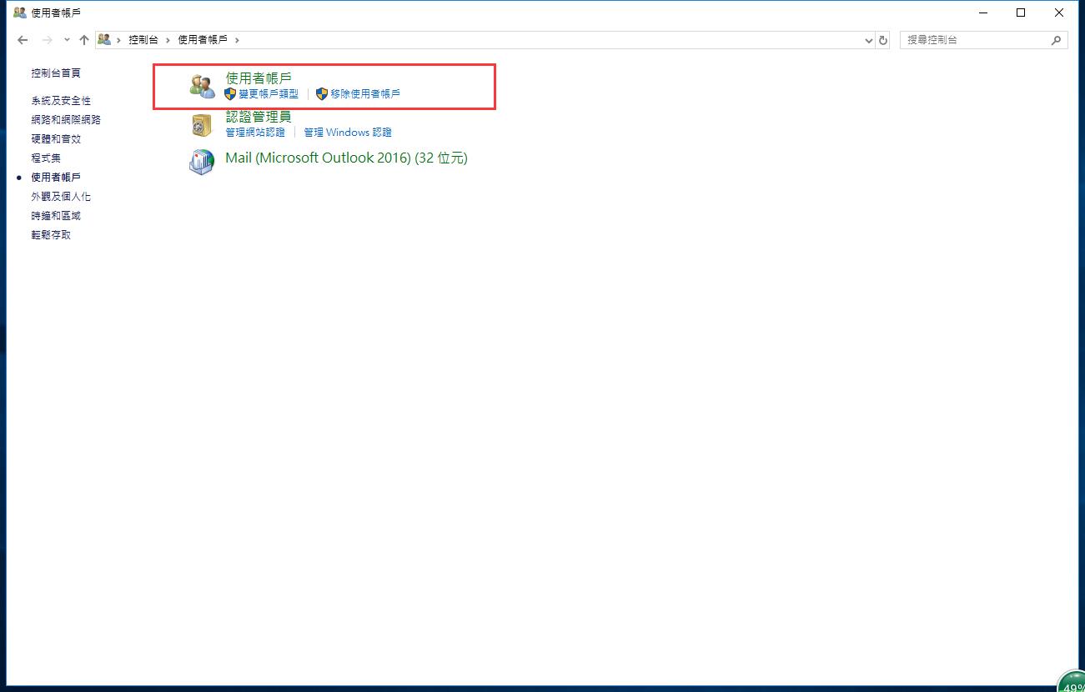Open the 使用者帳戶 green heading link
Image resolution: width=1085 pixels, height=692 pixels.
click(x=259, y=78)
